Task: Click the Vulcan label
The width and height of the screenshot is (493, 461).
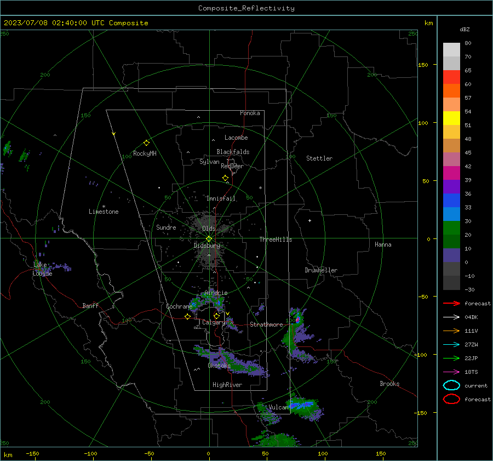Action: pyautogui.click(x=278, y=407)
